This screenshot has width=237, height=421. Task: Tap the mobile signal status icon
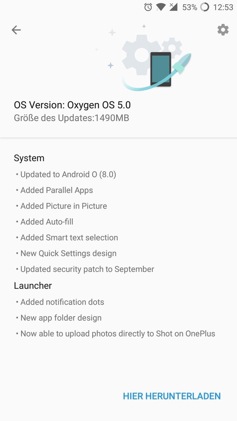173,7
